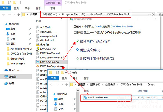Select the 应用程序工具 contextual tab header
The height and width of the screenshot is (112, 163).
(x=53, y=3)
